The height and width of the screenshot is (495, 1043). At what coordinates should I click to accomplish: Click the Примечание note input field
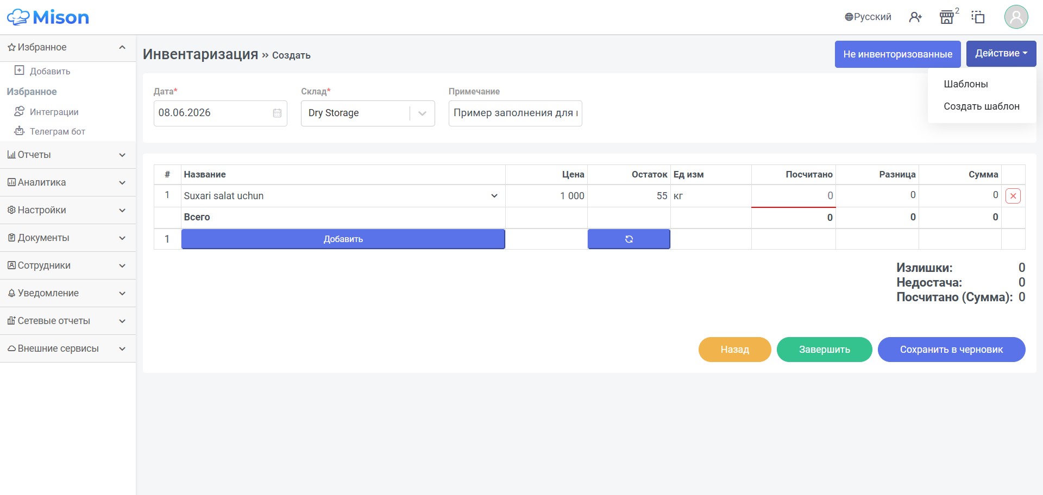(515, 113)
